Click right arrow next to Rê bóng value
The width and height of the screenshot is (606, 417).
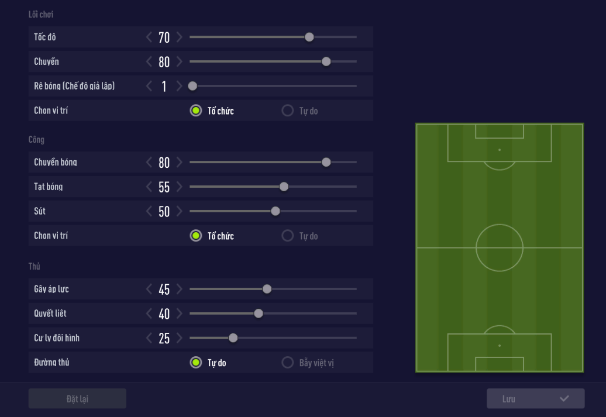point(179,87)
